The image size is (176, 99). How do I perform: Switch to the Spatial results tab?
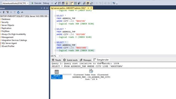(70, 60)
